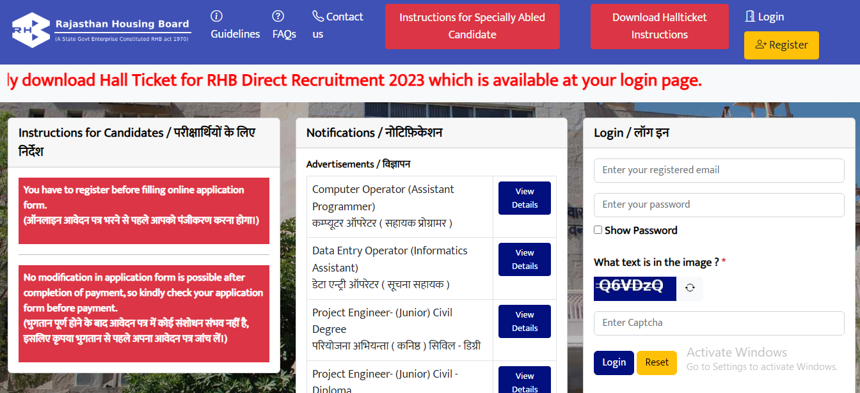Click the 'Notifications / नोटिफ़िकेशन' panel heading
Viewport: 860px width, 393px height.
click(x=374, y=133)
